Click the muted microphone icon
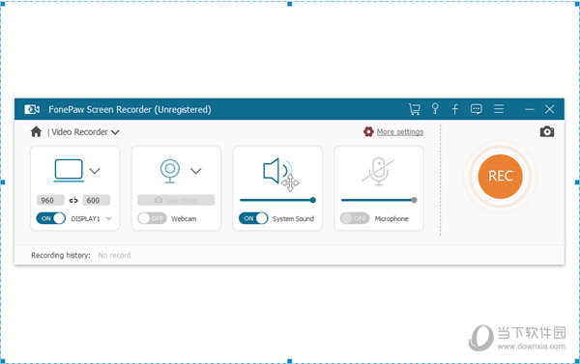The image size is (580, 364). pos(378,171)
